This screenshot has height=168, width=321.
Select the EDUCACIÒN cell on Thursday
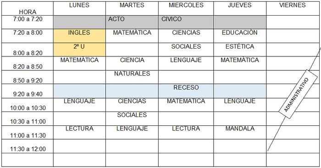(x=240, y=36)
